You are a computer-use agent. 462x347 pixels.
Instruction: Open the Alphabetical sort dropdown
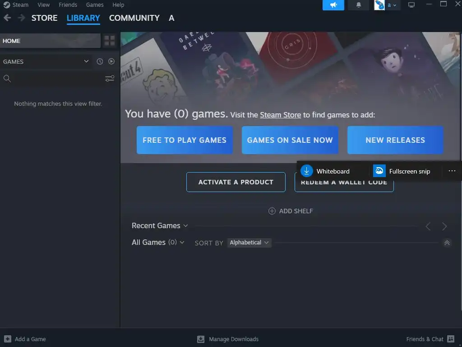(x=249, y=243)
